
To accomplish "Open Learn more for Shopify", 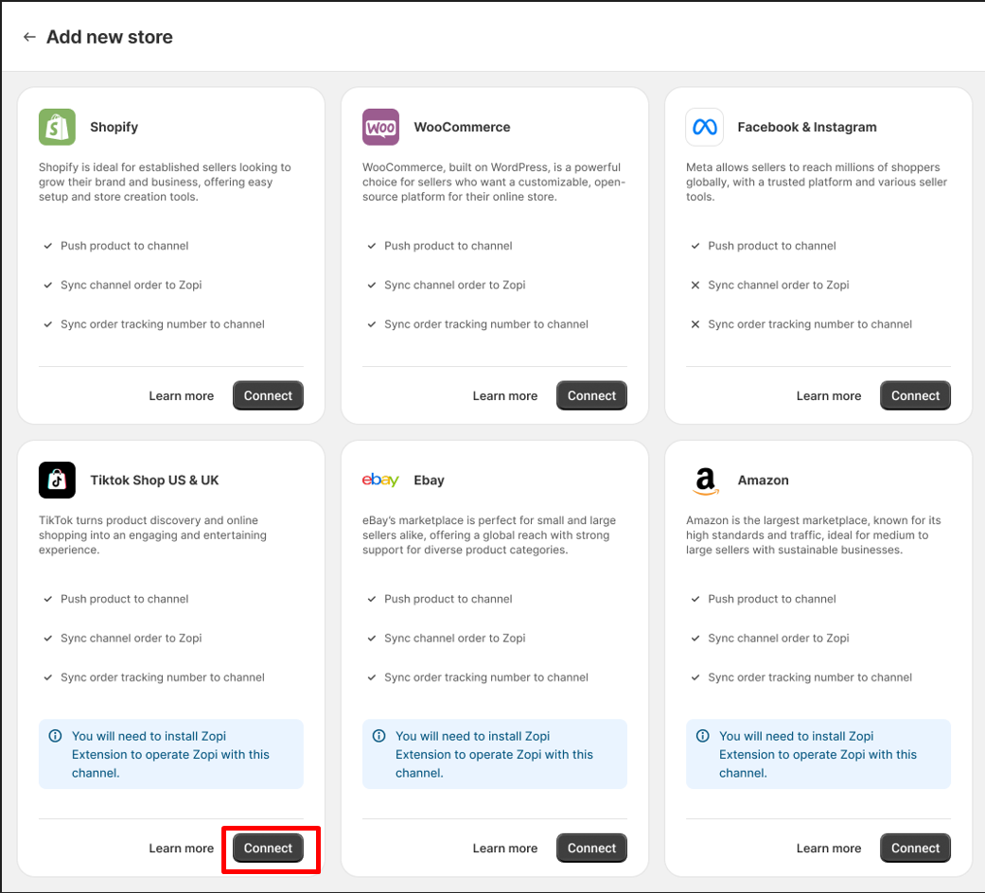I will pos(182,395).
